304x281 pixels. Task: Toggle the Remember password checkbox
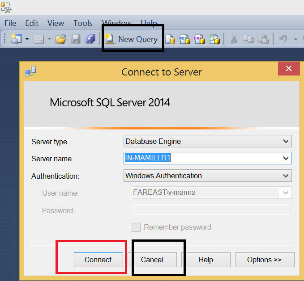tap(136, 227)
